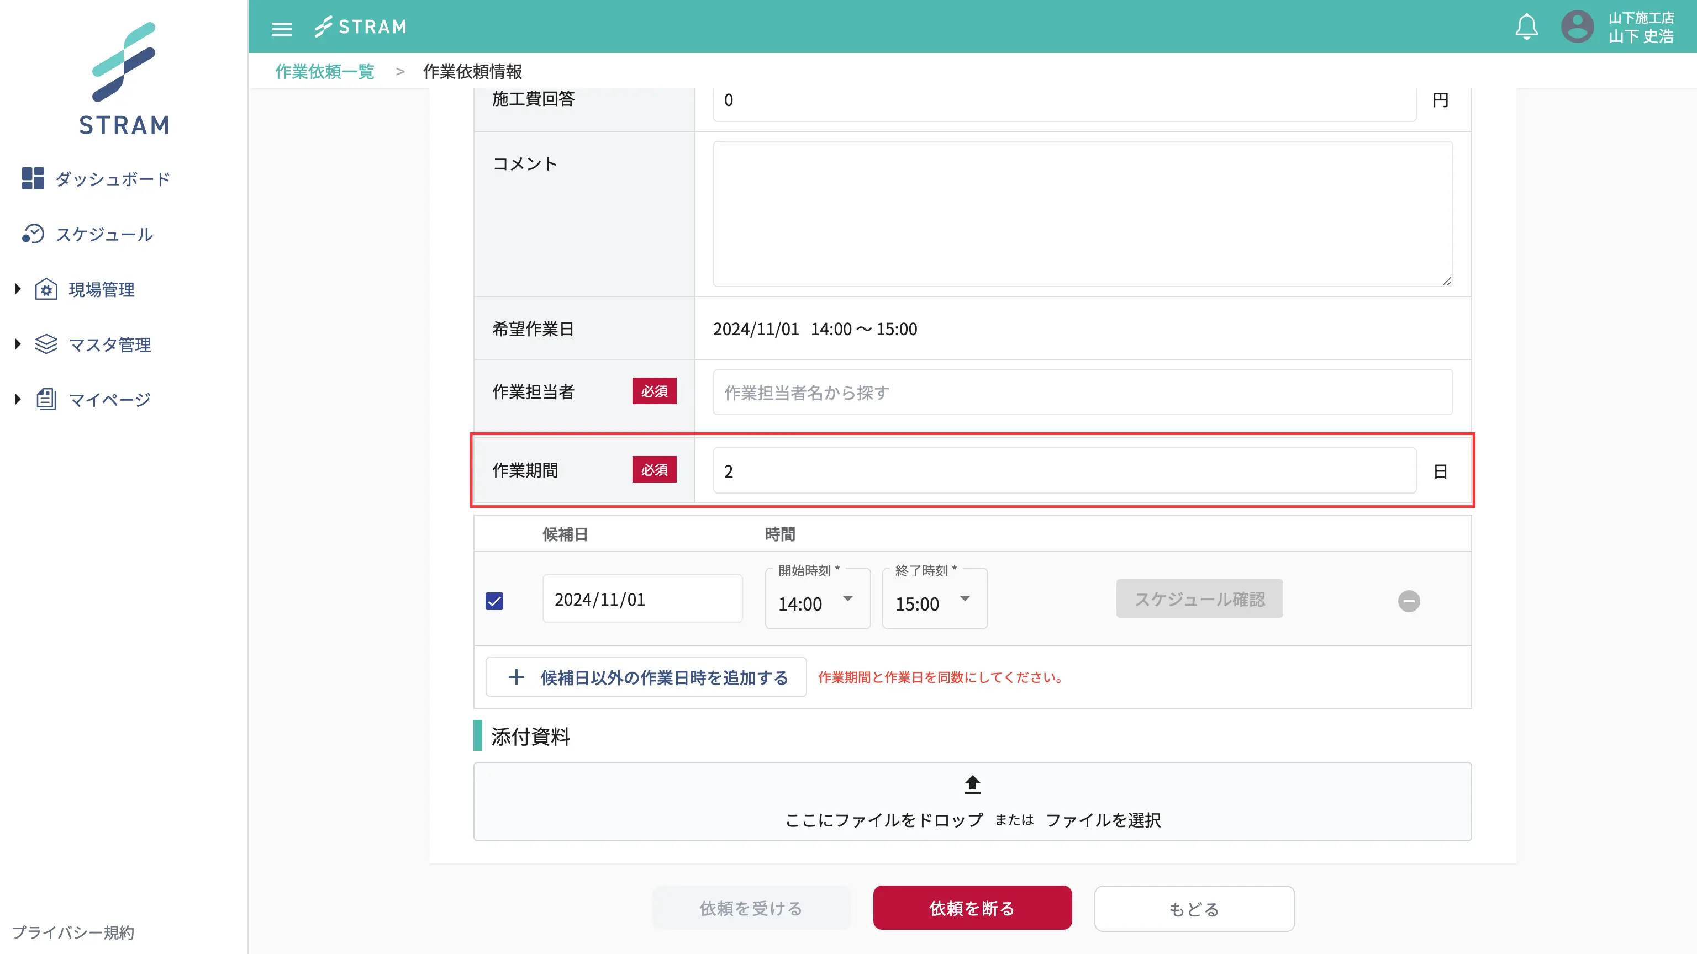The width and height of the screenshot is (1697, 954).
Task: Open スケジュール menu item
Action: click(104, 235)
